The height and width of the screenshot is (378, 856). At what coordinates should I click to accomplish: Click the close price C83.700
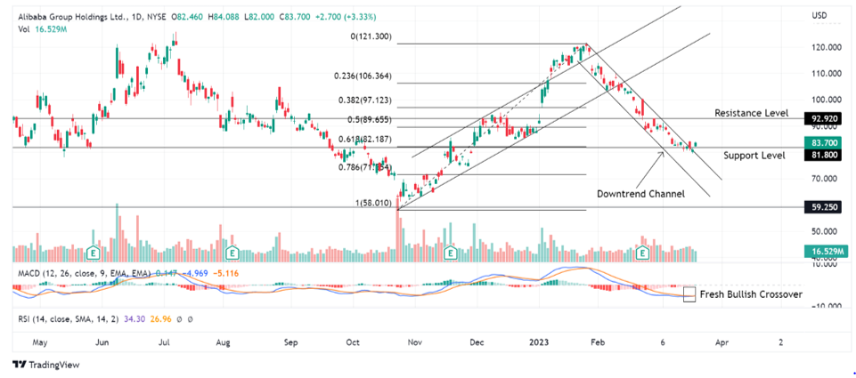(296, 17)
